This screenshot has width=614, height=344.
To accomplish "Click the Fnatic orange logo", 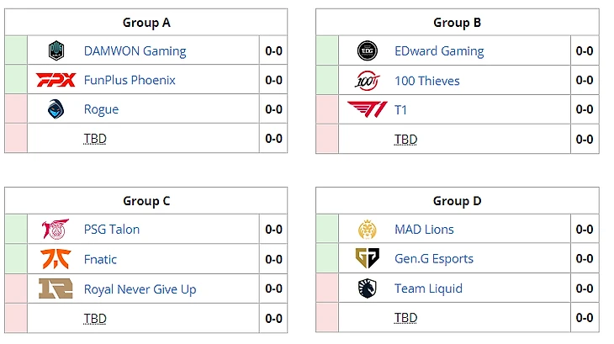I will tap(56, 259).
